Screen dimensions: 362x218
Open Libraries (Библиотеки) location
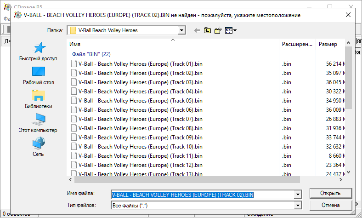pos(38,99)
